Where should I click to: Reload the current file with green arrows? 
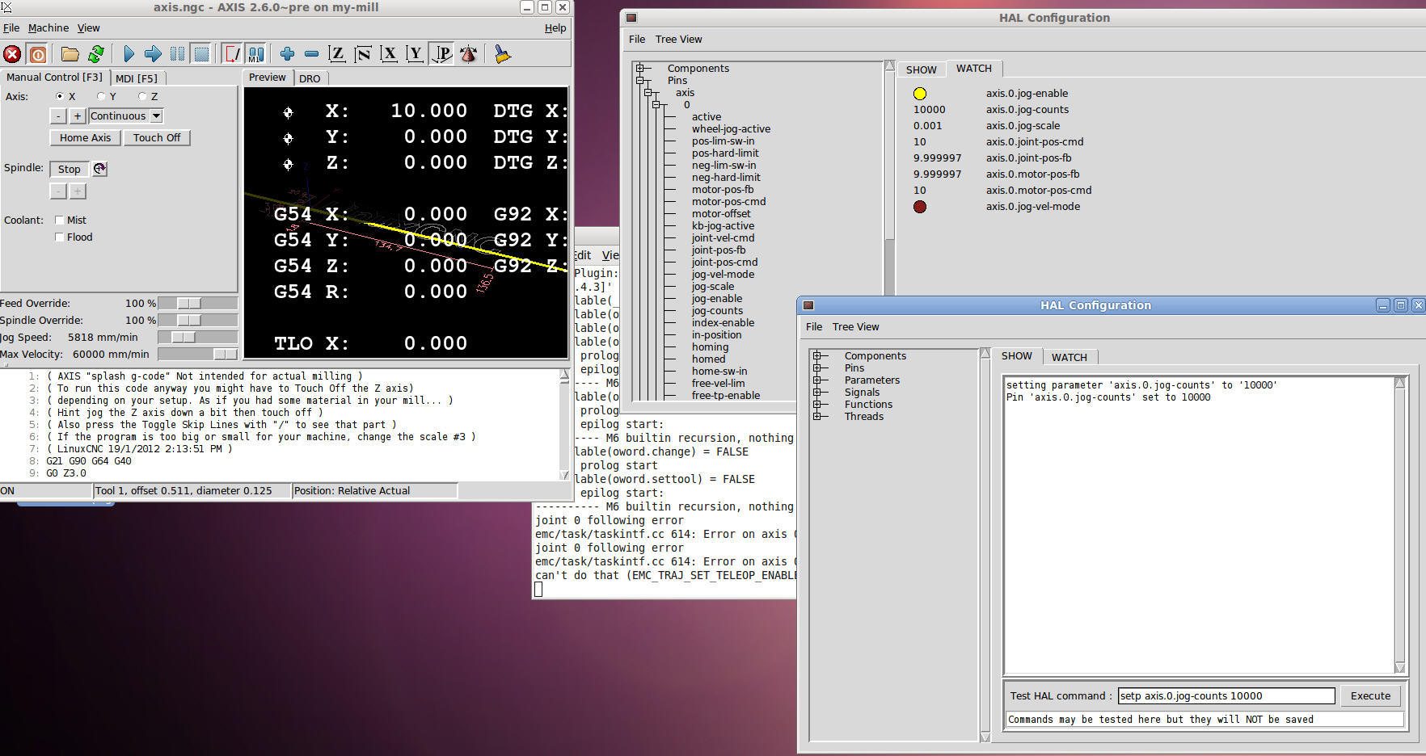(x=96, y=54)
